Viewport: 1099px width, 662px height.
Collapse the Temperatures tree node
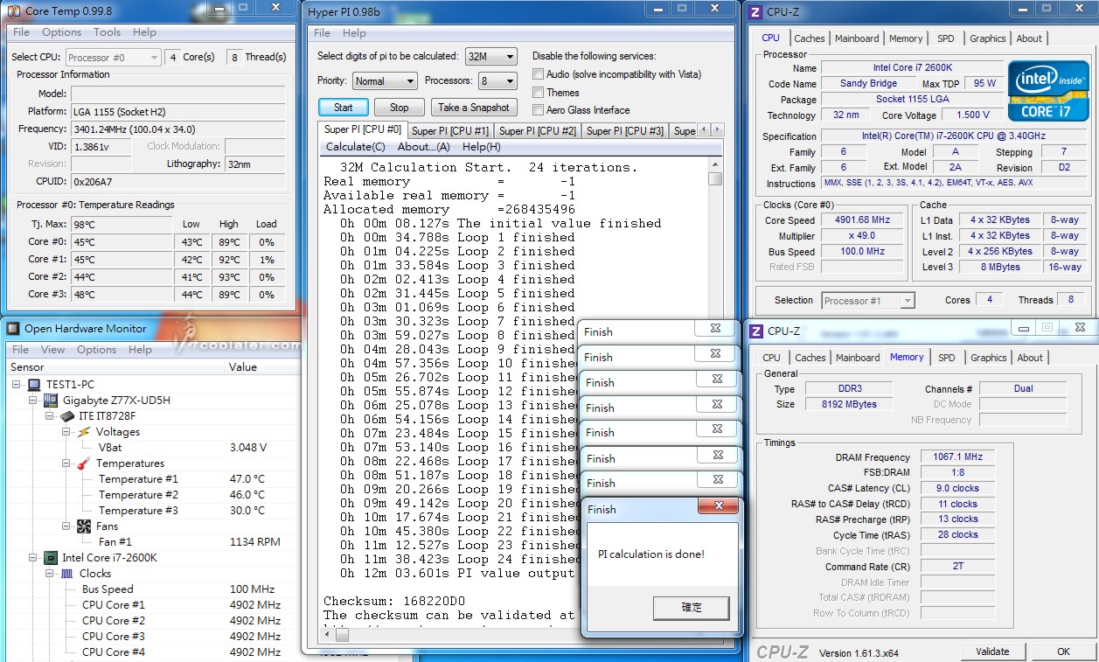66,463
